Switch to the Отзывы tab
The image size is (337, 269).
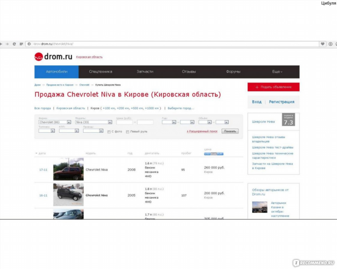(x=189, y=72)
